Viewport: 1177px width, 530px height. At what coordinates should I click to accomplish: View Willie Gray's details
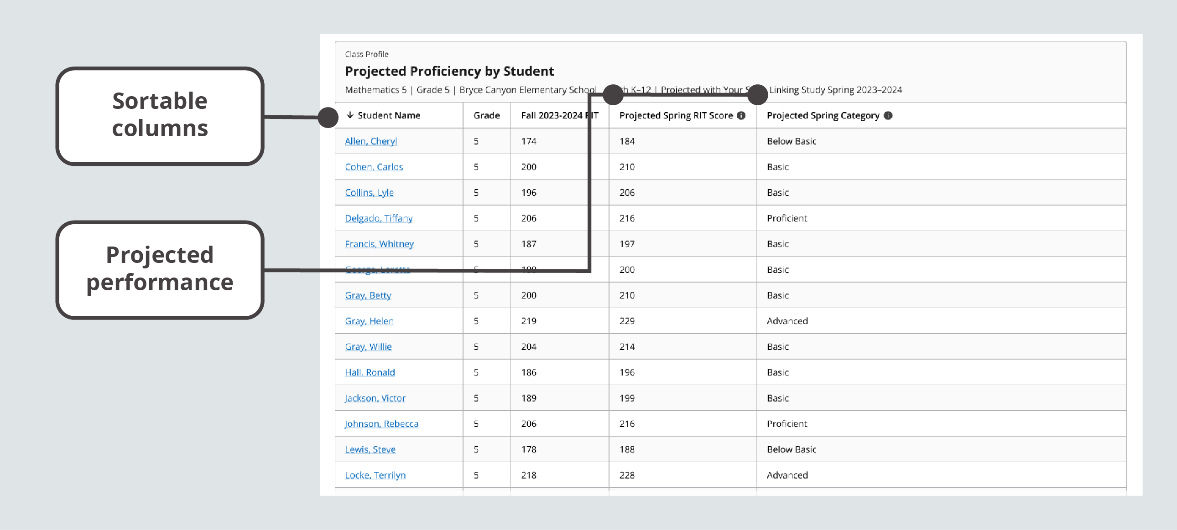click(368, 346)
